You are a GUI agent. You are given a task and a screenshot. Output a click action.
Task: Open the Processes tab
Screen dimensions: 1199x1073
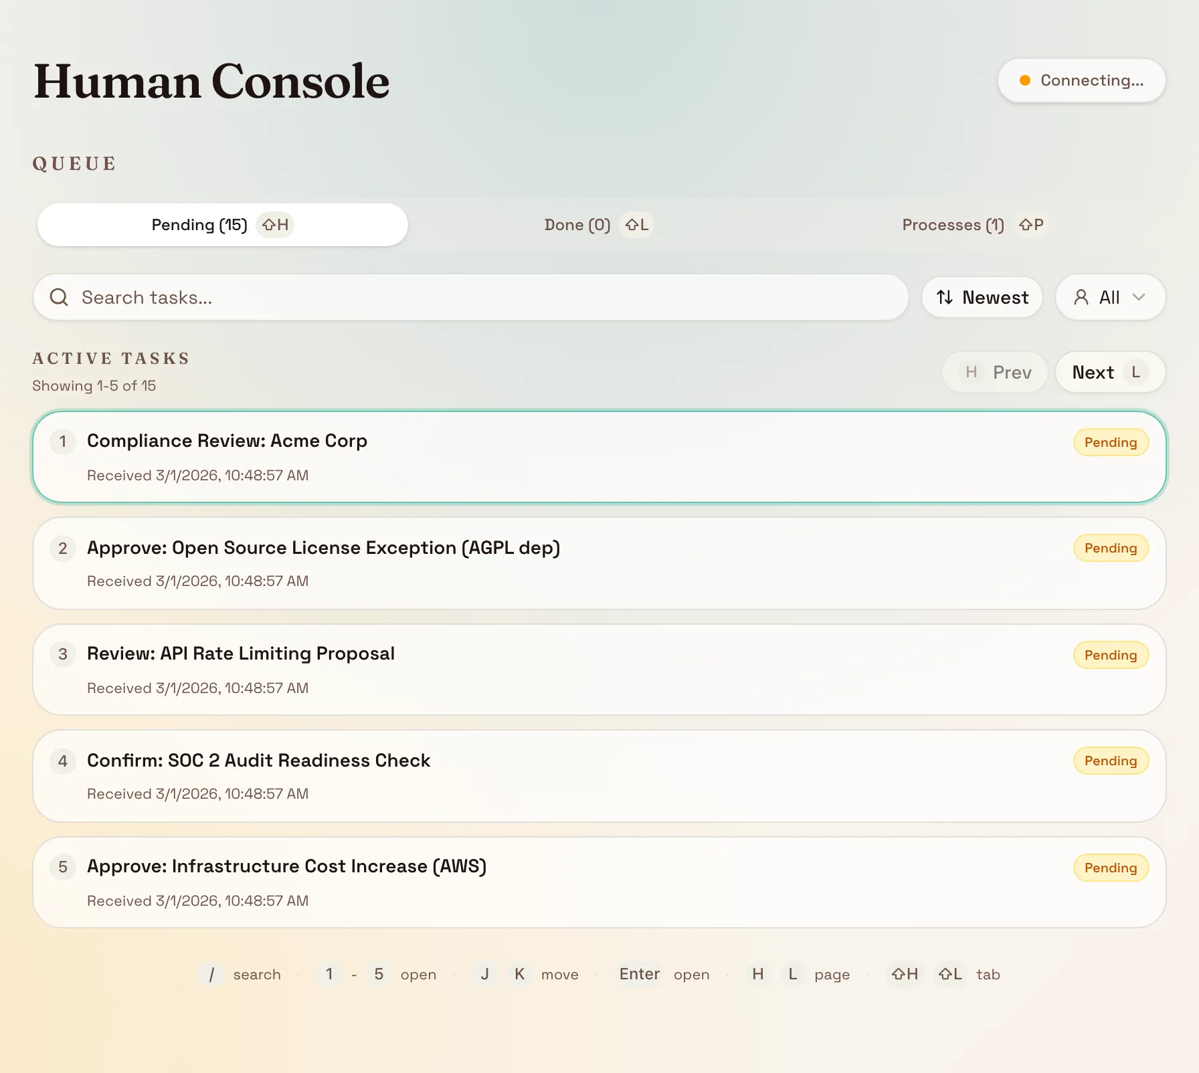pos(953,225)
